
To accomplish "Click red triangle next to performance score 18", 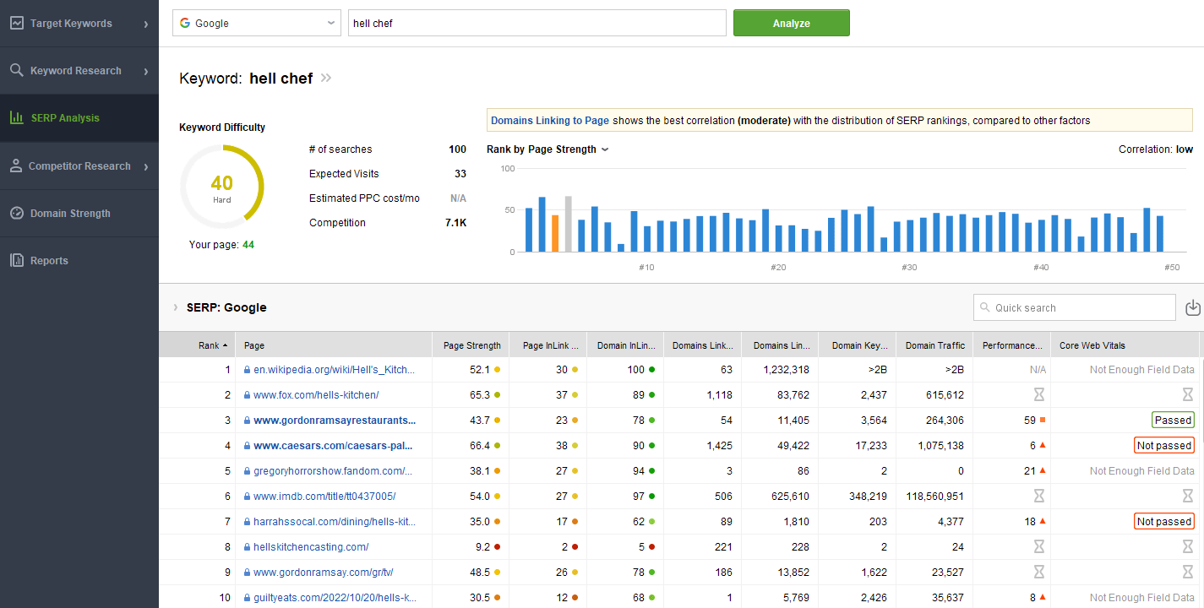I will [1043, 522].
